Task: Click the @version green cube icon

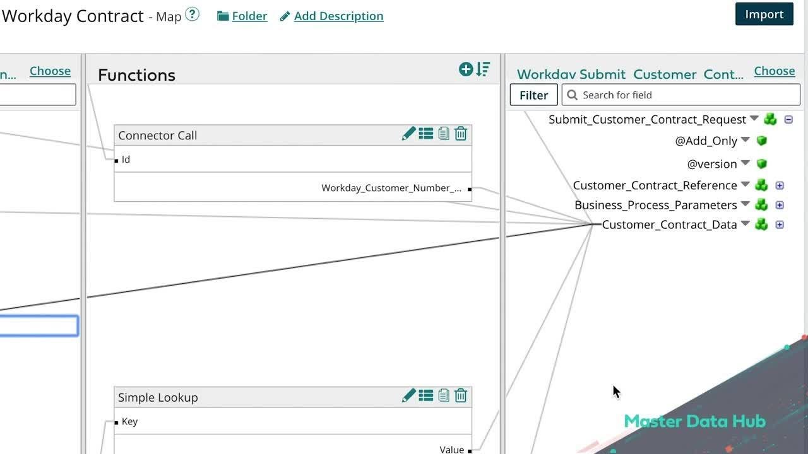Action: pos(762,163)
